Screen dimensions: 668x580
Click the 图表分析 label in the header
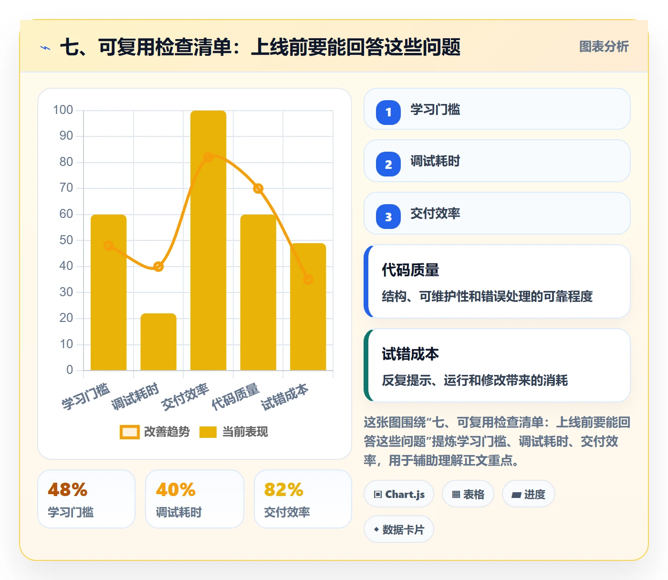point(604,47)
